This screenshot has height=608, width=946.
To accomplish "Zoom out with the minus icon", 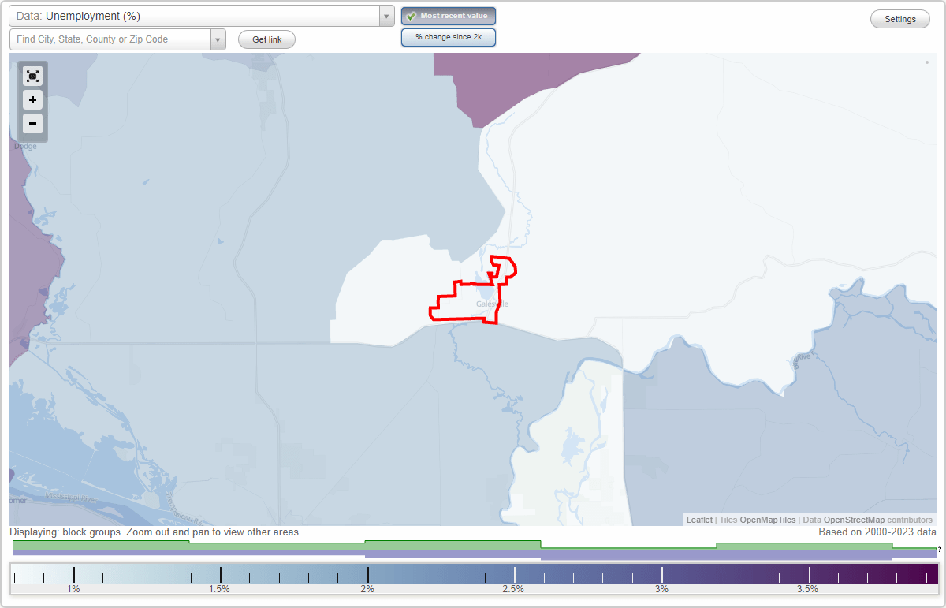I will click(32, 123).
